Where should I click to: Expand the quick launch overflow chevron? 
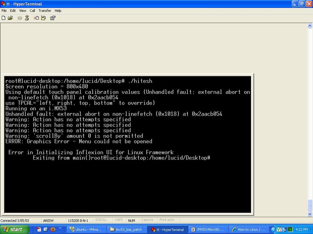click(x=60, y=228)
